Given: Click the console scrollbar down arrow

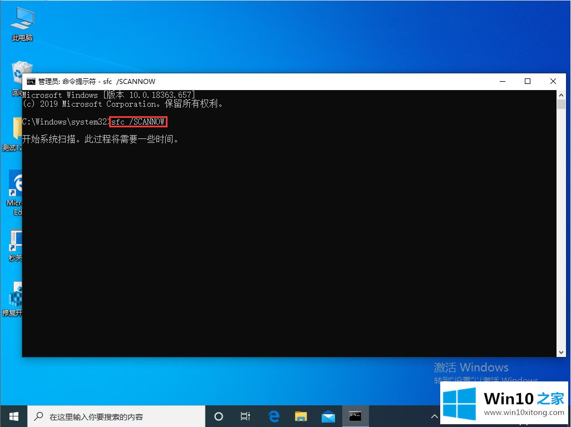Looking at the screenshot, I should click(x=561, y=352).
